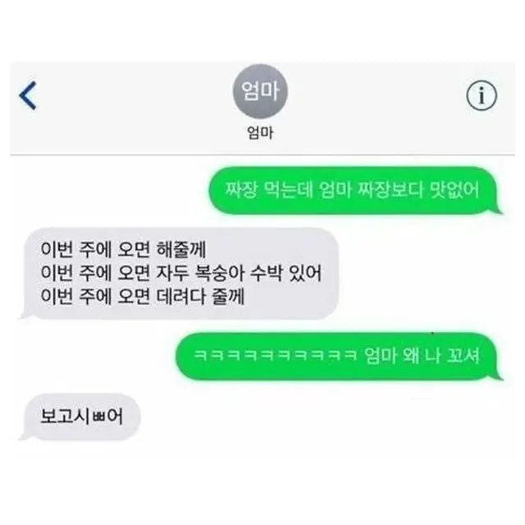
Task: Select the 엄마 name label under avatar
Action: (x=260, y=133)
